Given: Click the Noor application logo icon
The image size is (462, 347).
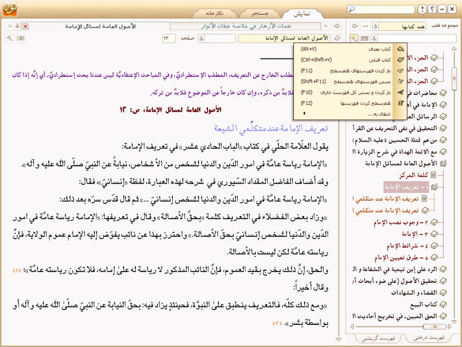Looking at the screenshot, I should coord(10,9).
